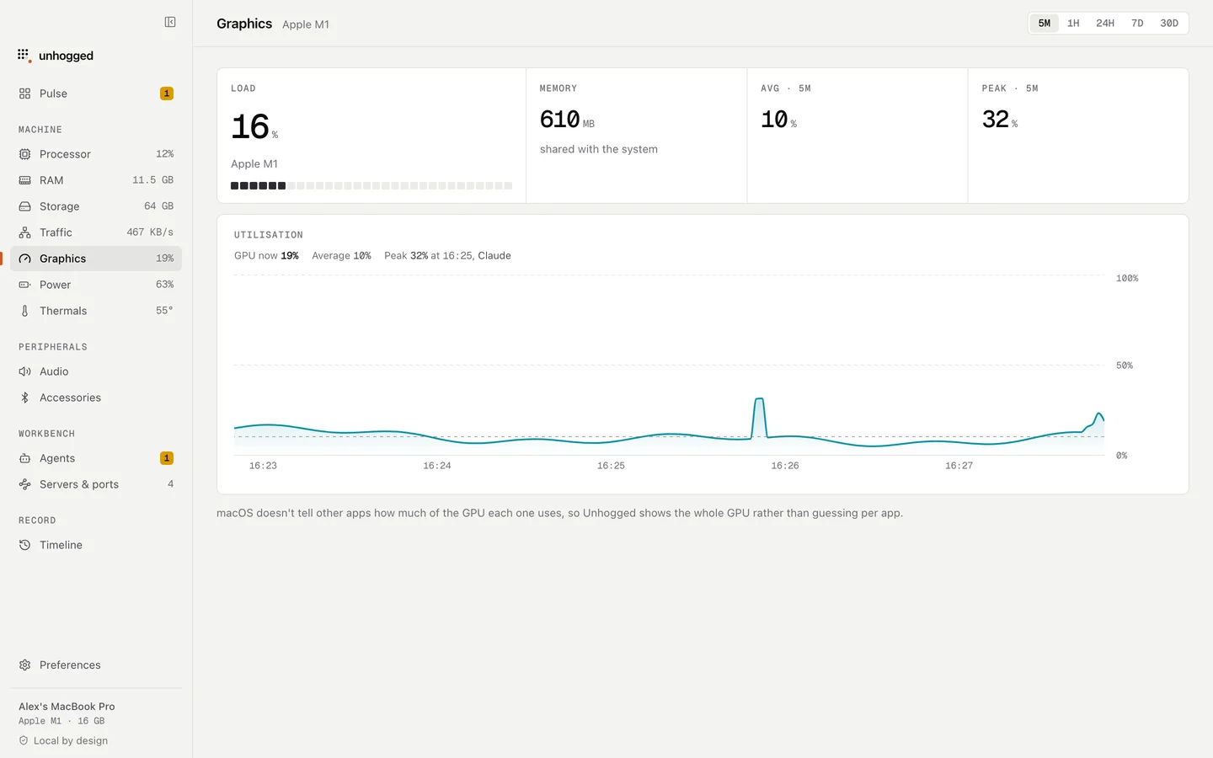Click the Traffic value 467 KB/s
Viewport: 1213px width, 758px height.
150,232
